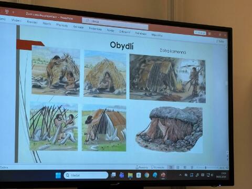
Task: Switch to Normal view icon in status bar
Action: [x=171, y=167]
